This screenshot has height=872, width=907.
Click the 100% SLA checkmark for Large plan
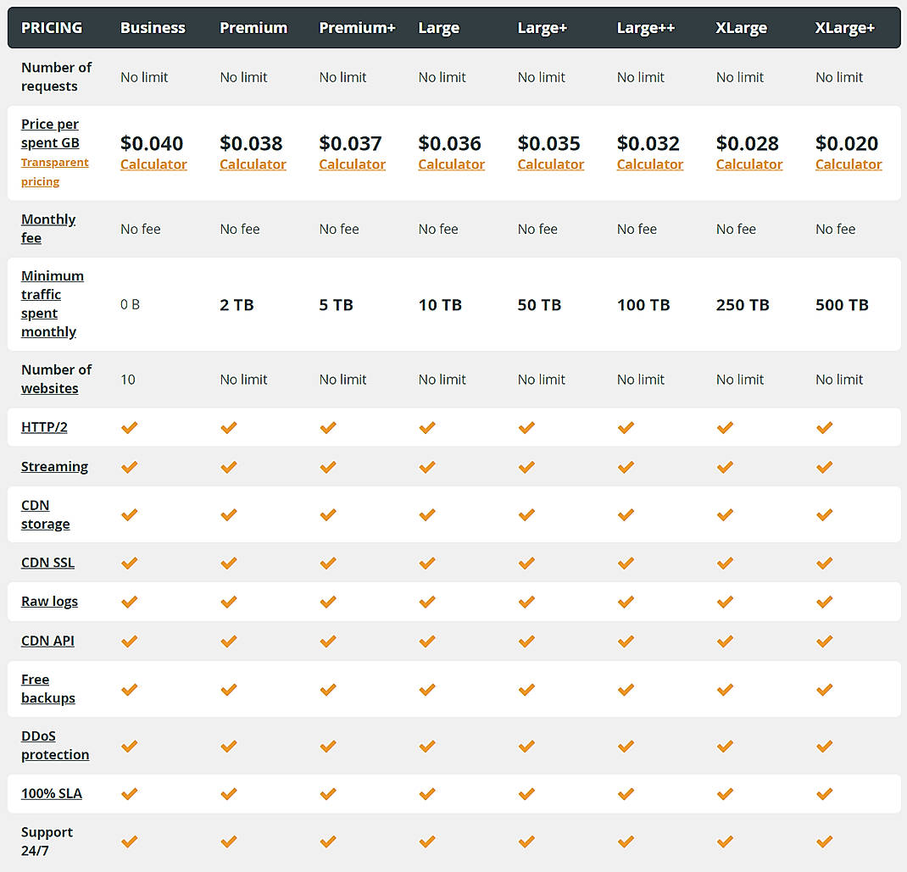tap(427, 794)
